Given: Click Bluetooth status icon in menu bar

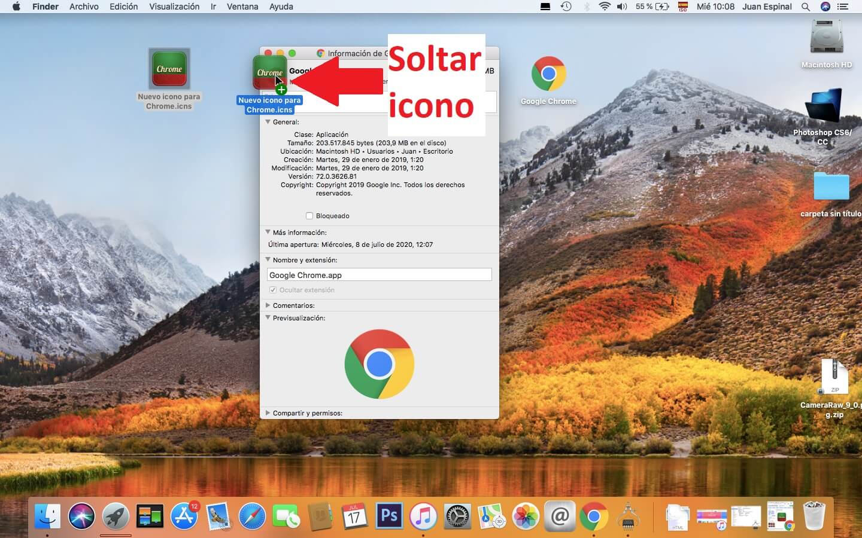Looking at the screenshot, I should coord(587,7).
